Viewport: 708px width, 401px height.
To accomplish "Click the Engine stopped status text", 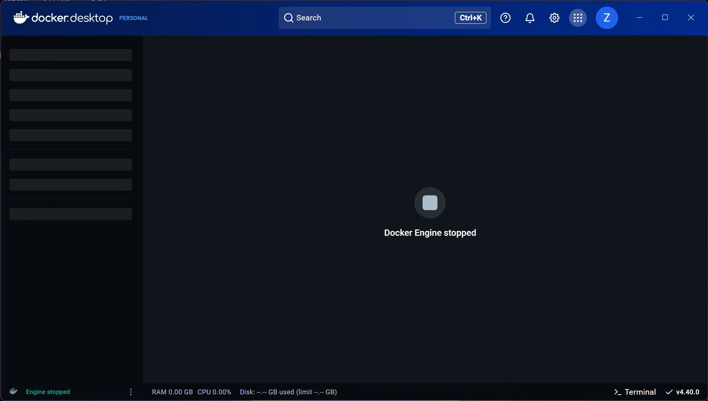I will tap(48, 392).
